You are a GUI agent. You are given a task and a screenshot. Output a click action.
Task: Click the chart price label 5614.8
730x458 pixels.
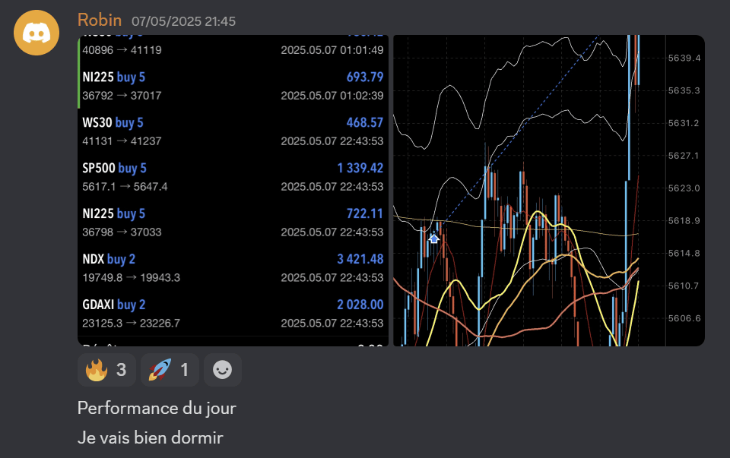coord(684,254)
